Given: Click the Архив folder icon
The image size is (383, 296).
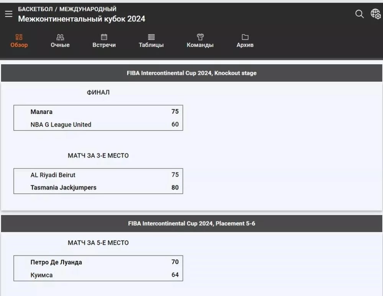Looking at the screenshot, I should pyautogui.click(x=245, y=37).
